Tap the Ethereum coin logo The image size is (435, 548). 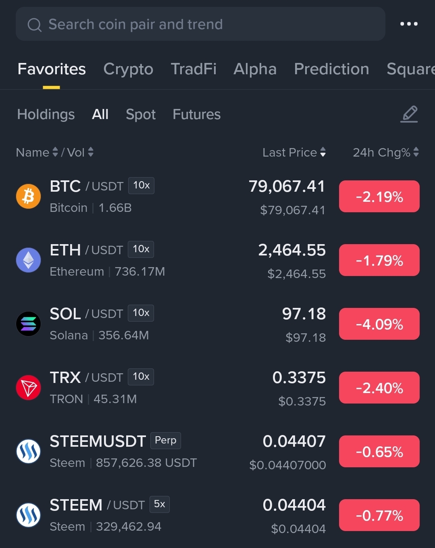click(x=28, y=260)
